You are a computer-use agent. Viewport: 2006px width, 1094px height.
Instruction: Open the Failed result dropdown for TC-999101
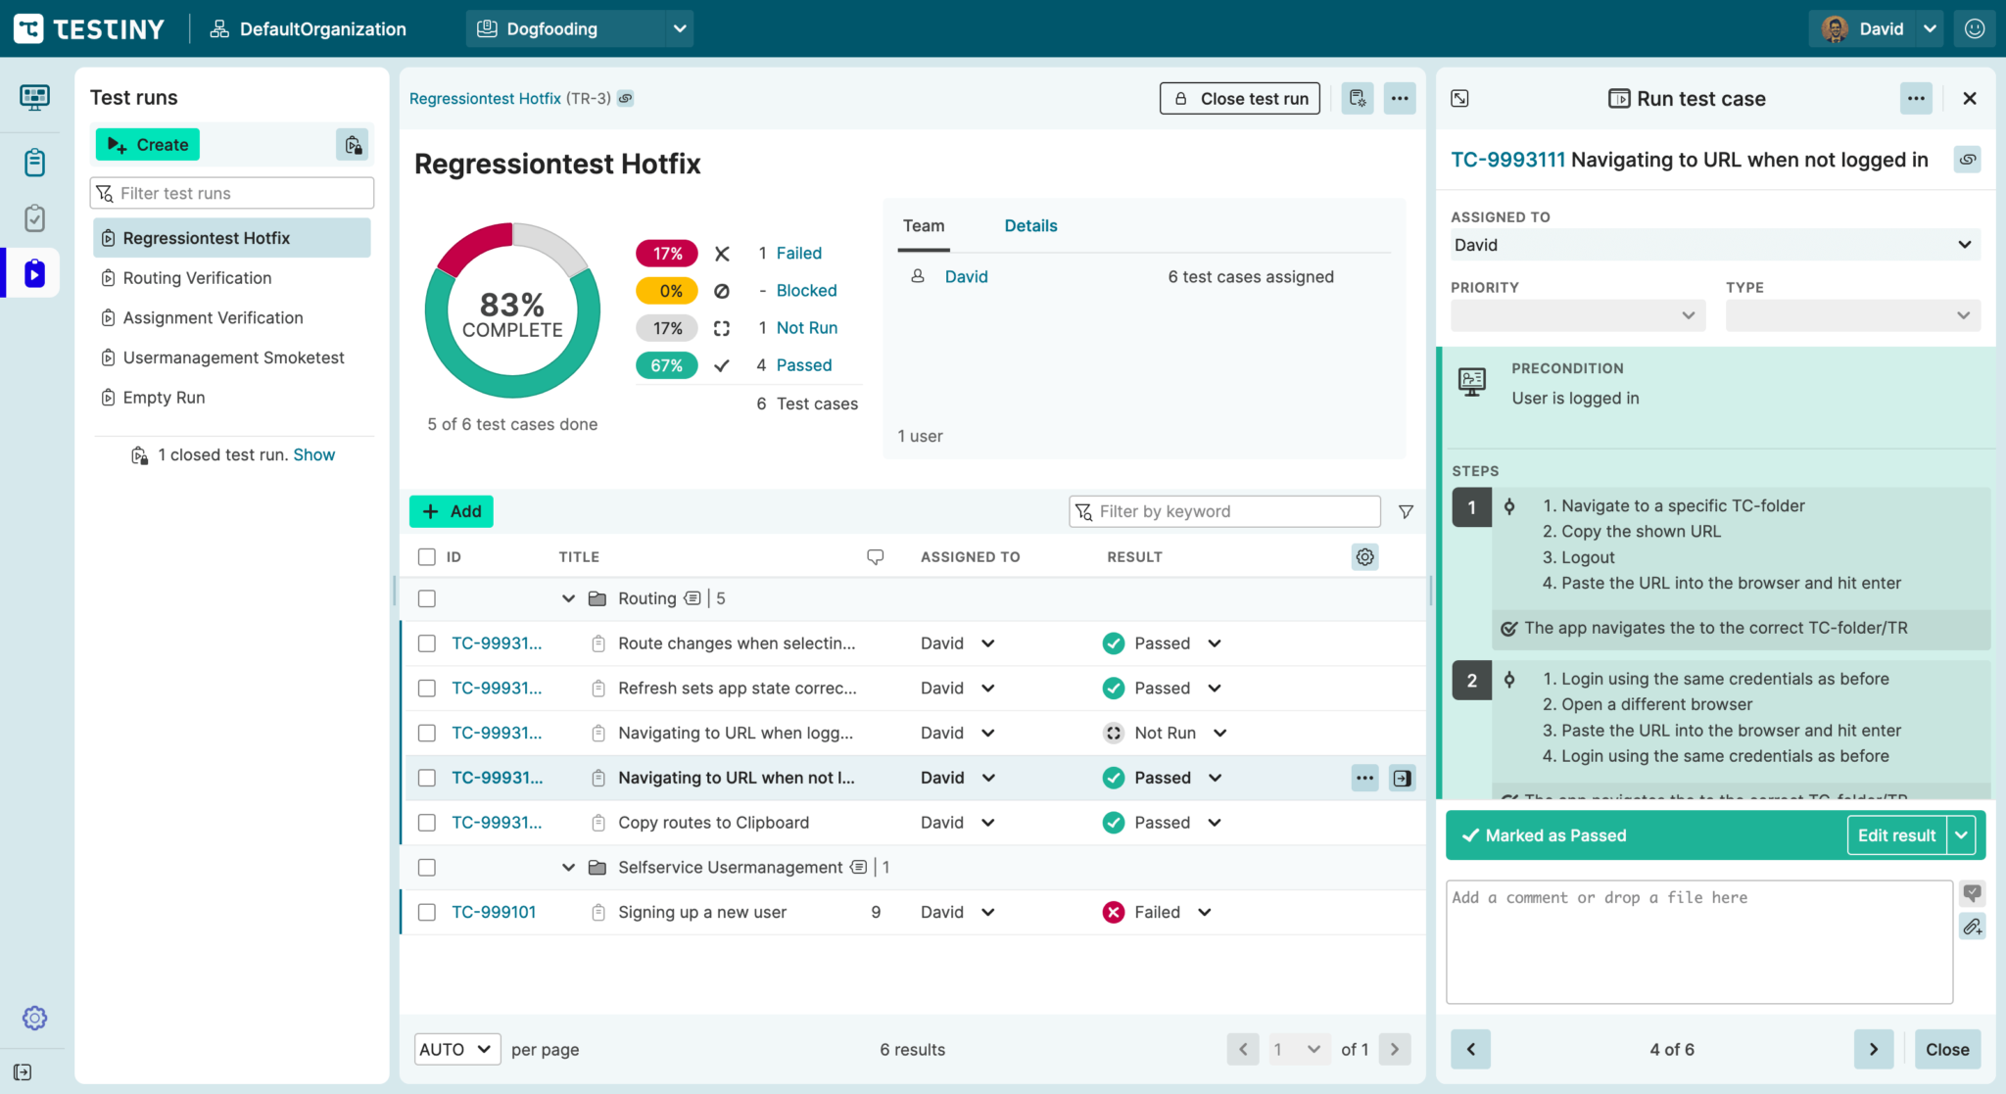coord(1205,912)
